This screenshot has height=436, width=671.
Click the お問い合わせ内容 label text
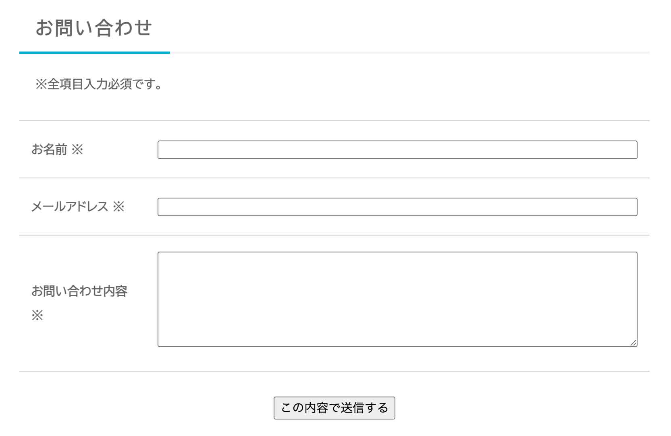[79, 291]
